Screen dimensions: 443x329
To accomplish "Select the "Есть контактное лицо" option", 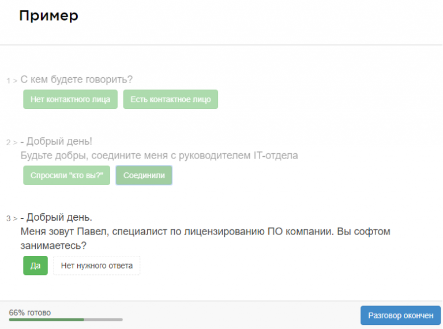I will [x=170, y=99].
